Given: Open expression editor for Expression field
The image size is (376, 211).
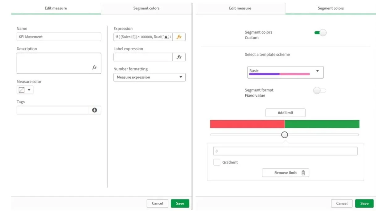Looking at the screenshot, I should [x=179, y=37].
